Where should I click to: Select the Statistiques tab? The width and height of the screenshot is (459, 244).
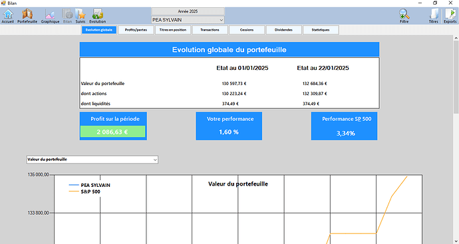[321, 30]
